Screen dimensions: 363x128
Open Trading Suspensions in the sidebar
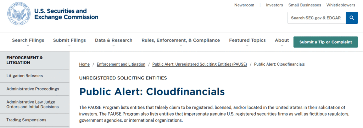pos(35,120)
